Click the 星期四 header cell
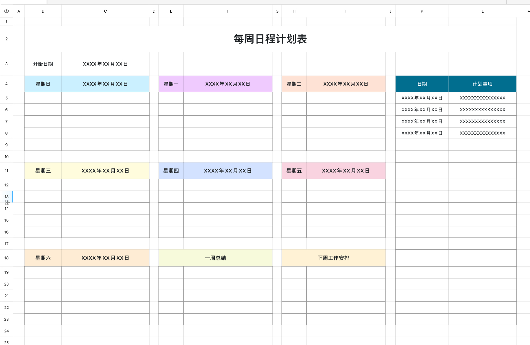Viewport: 530px width, 345px height. point(171,171)
